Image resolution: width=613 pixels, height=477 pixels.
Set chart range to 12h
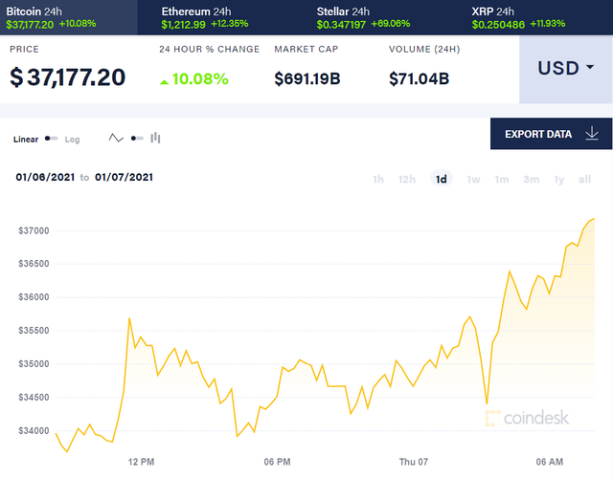(x=407, y=180)
